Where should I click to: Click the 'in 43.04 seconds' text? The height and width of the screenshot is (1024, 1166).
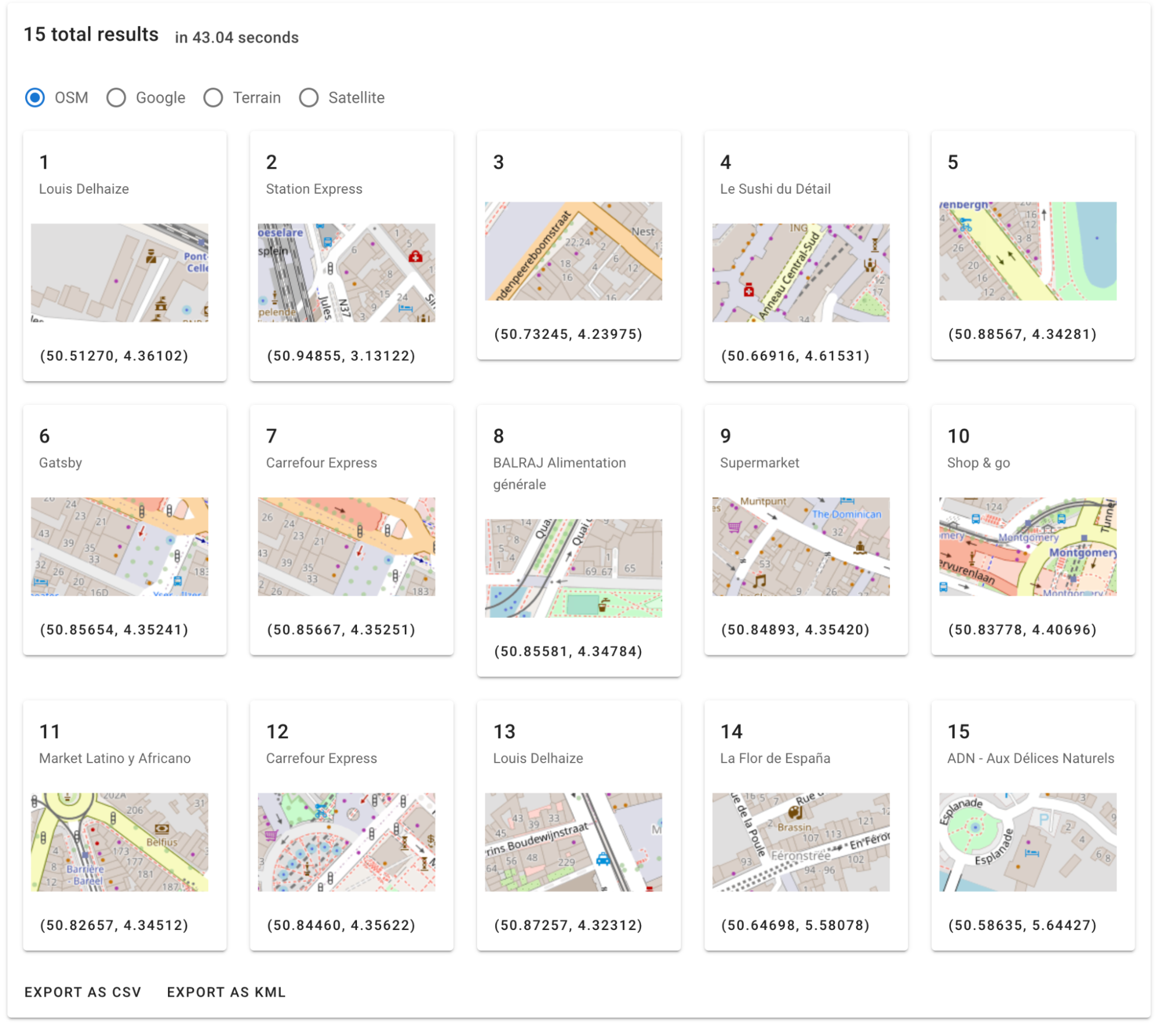click(x=237, y=37)
